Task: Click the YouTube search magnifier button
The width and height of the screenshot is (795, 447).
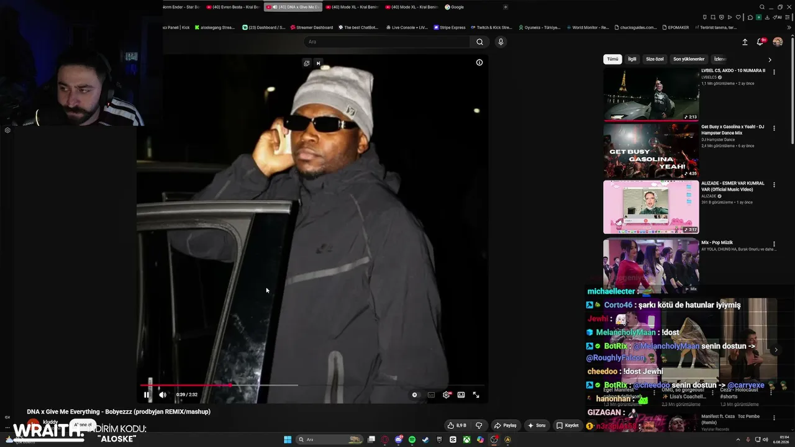Action: [479, 42]
